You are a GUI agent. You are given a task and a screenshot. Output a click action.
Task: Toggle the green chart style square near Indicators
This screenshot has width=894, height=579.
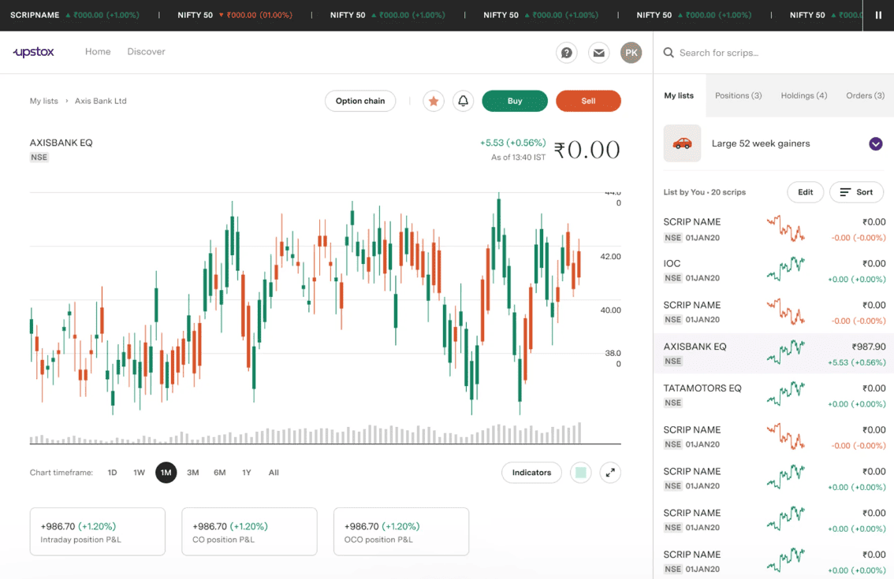pos(580,473)
